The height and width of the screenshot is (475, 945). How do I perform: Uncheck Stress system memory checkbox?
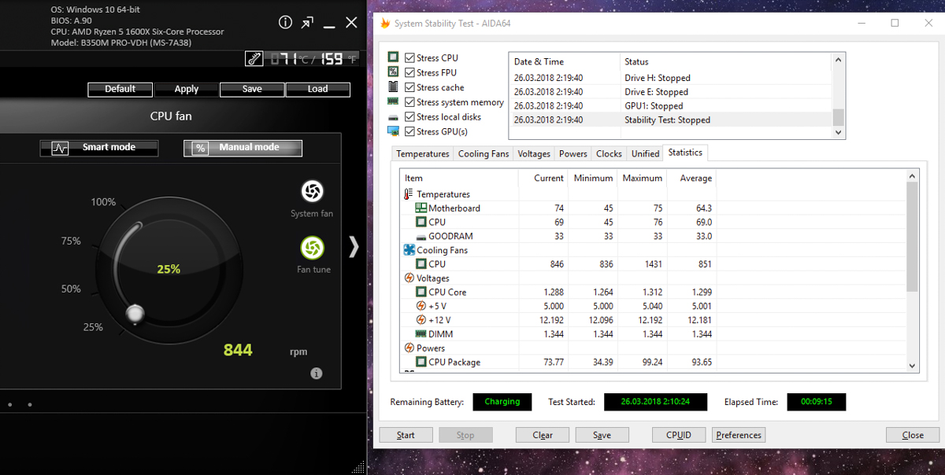pyautogui.click(x=409, y=102)
